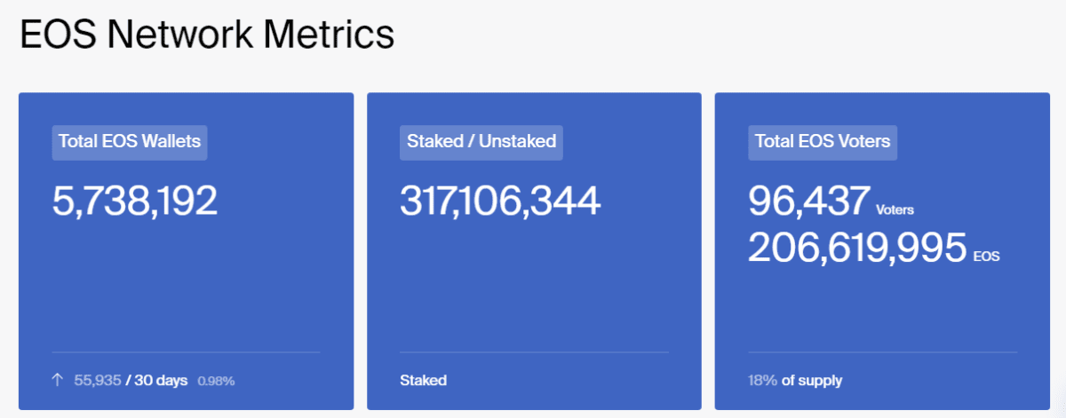This screenshot has width=1066, height=418.
Task: Click the up arrow icon in wallets card
Action: (x=58, y=381)
